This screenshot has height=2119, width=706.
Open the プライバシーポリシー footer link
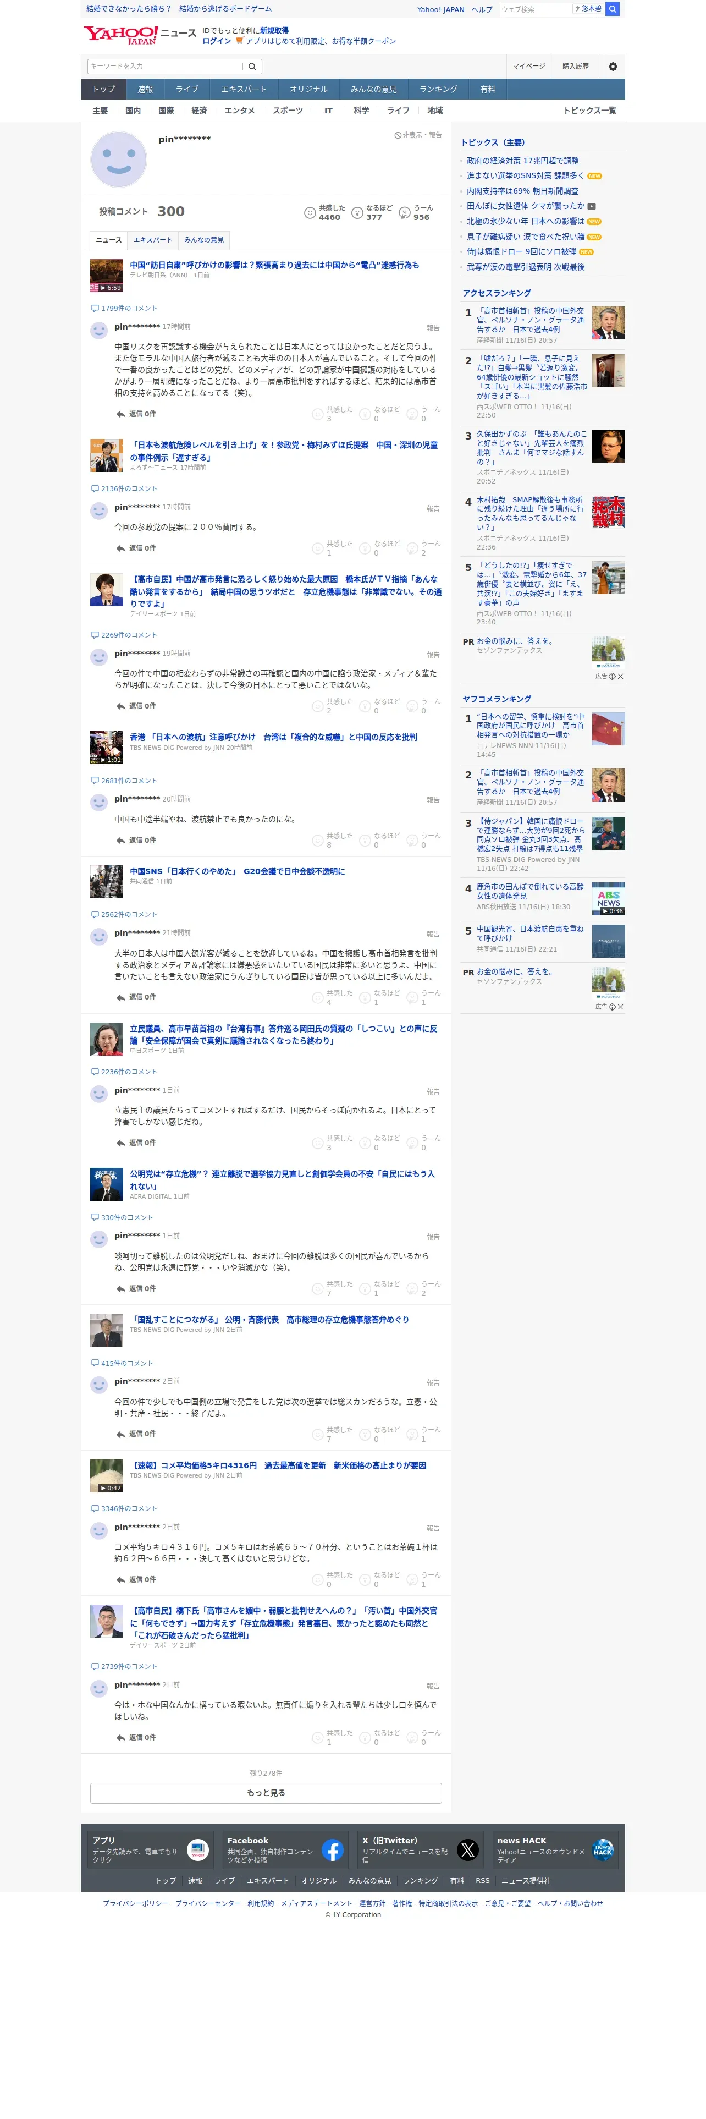pos(136,1903)
